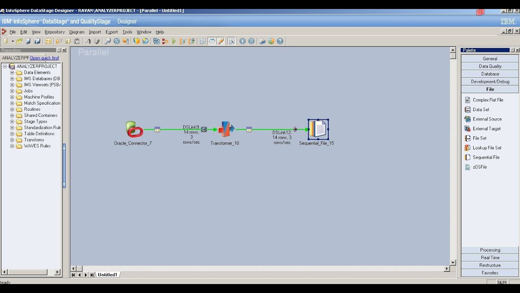Click the Print diagram toolbar icon
This screenshot has width=520, height=293.
pyautogui.click(x=262, y=41)
